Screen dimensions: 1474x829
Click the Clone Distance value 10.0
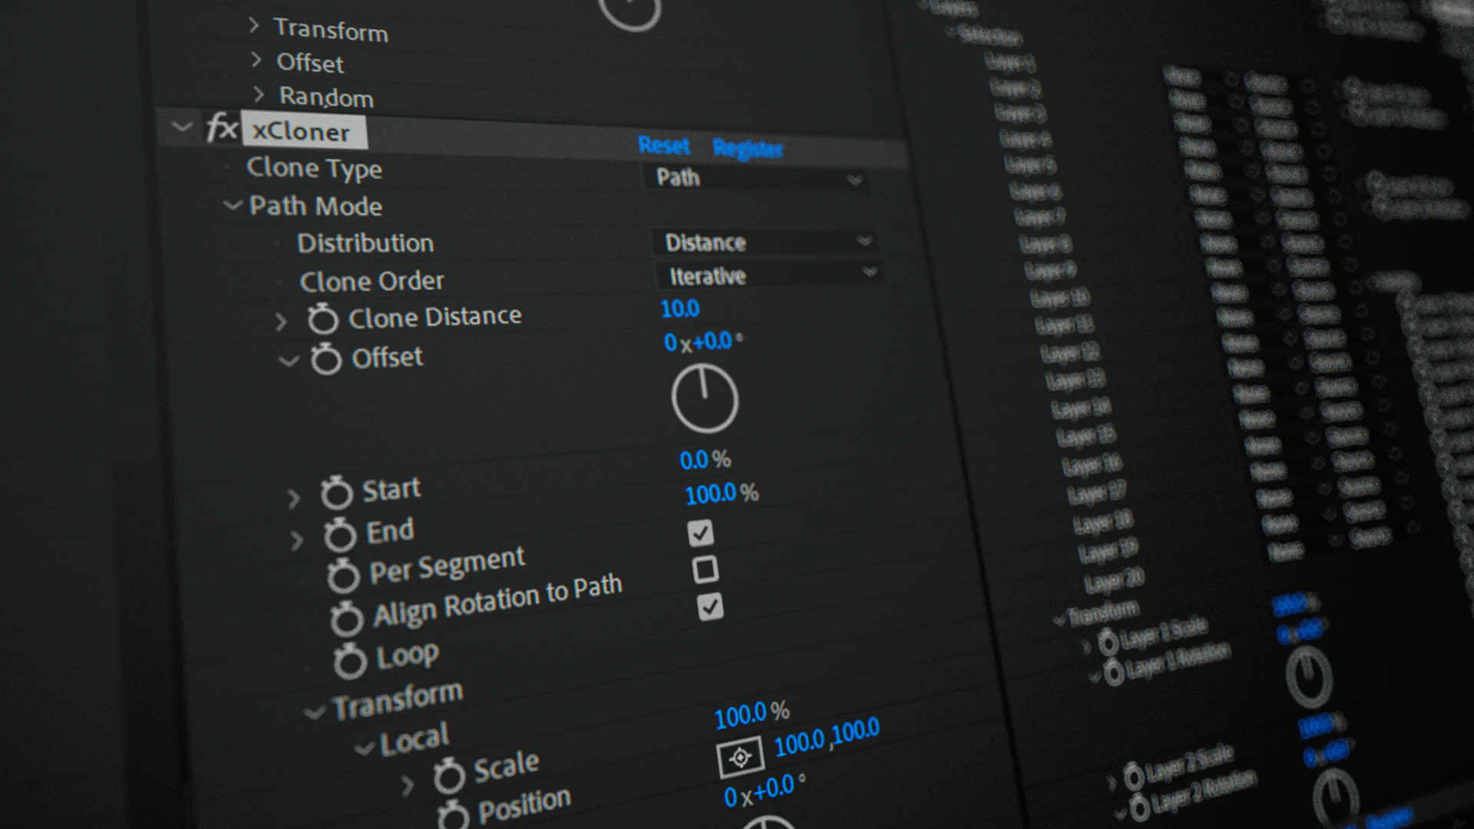pos(679,309)
